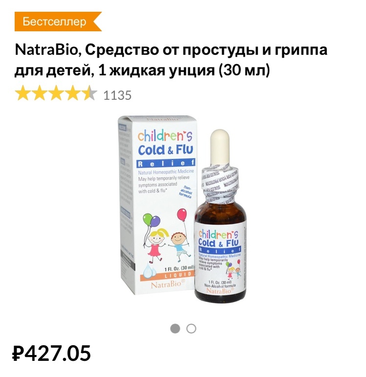Click the orange Бестселлер badge
The height and width of the screenshot is (377, 366).
(x=58, y=22)
